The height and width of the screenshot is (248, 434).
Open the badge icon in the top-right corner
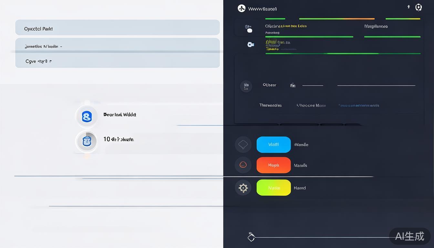coord(418,7)
